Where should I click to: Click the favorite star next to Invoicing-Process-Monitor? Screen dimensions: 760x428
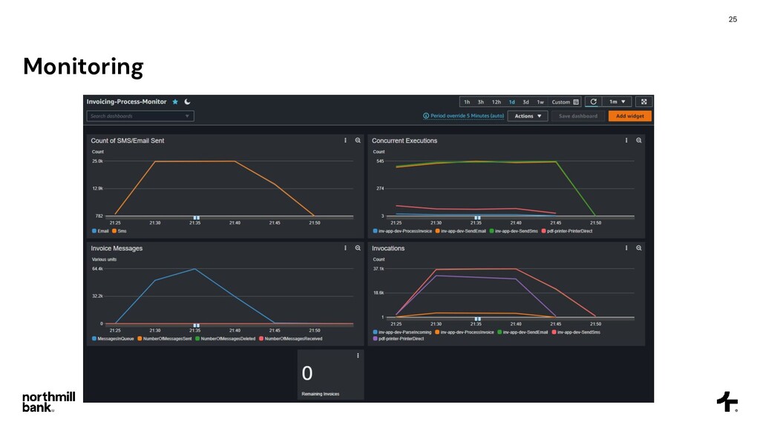(175, 102)
